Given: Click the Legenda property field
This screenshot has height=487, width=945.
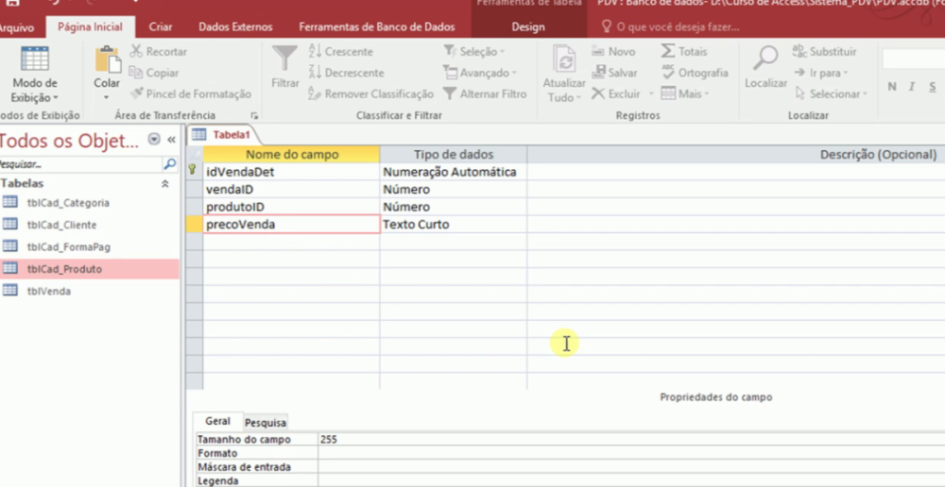Looking at the screenshot, I should (x=631, y=481).
